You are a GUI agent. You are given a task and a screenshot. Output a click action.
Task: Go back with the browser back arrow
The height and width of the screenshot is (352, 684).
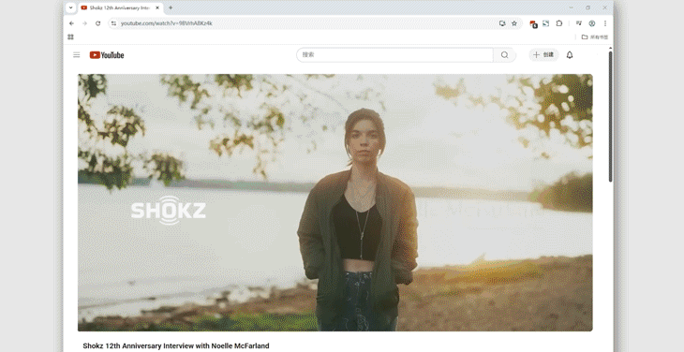click(x=71, y=23)
